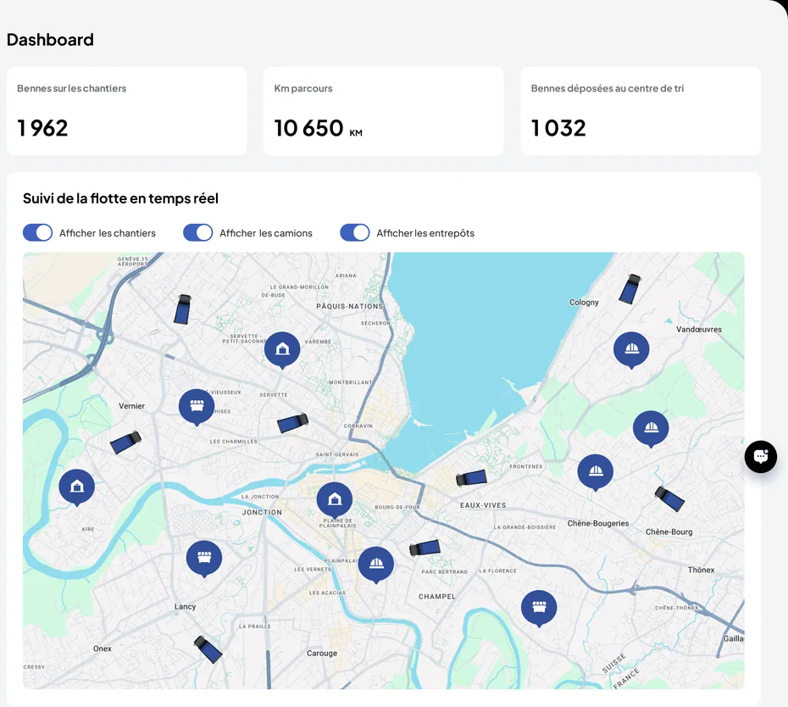788x707 pixels.
Task: Click the Suivi de la flotte en temps réel title
Action: (120, 198)
